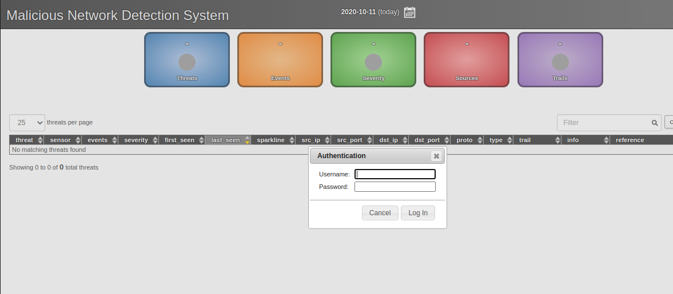Sort table by reference column
Viewport: 673px width, 294px height.
[x=641, y=140]
